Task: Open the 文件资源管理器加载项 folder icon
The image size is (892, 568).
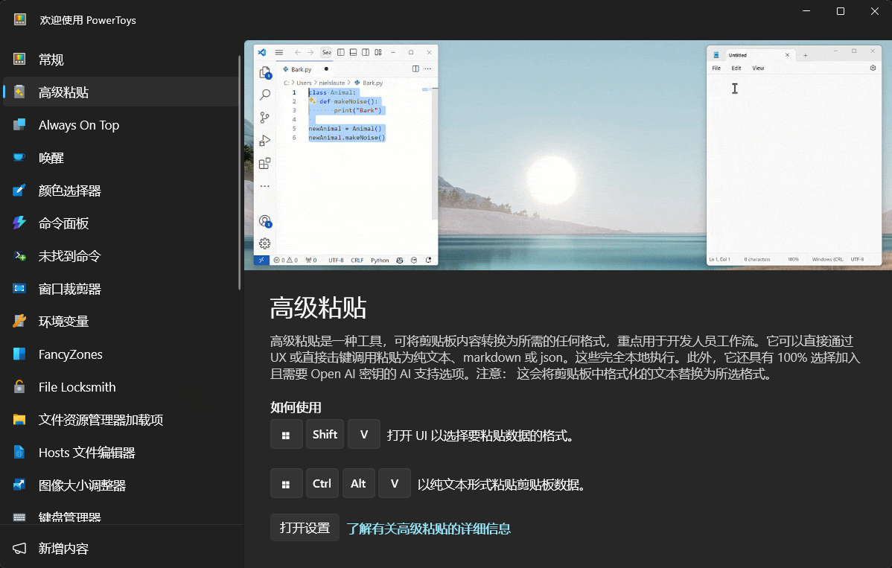Action: pyautogui.click(x=19, y=420)
